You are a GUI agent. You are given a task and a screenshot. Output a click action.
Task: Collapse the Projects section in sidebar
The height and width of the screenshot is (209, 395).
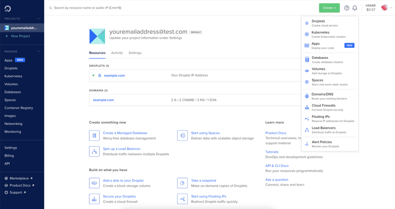pyautogui.click(x=38, y=19)
